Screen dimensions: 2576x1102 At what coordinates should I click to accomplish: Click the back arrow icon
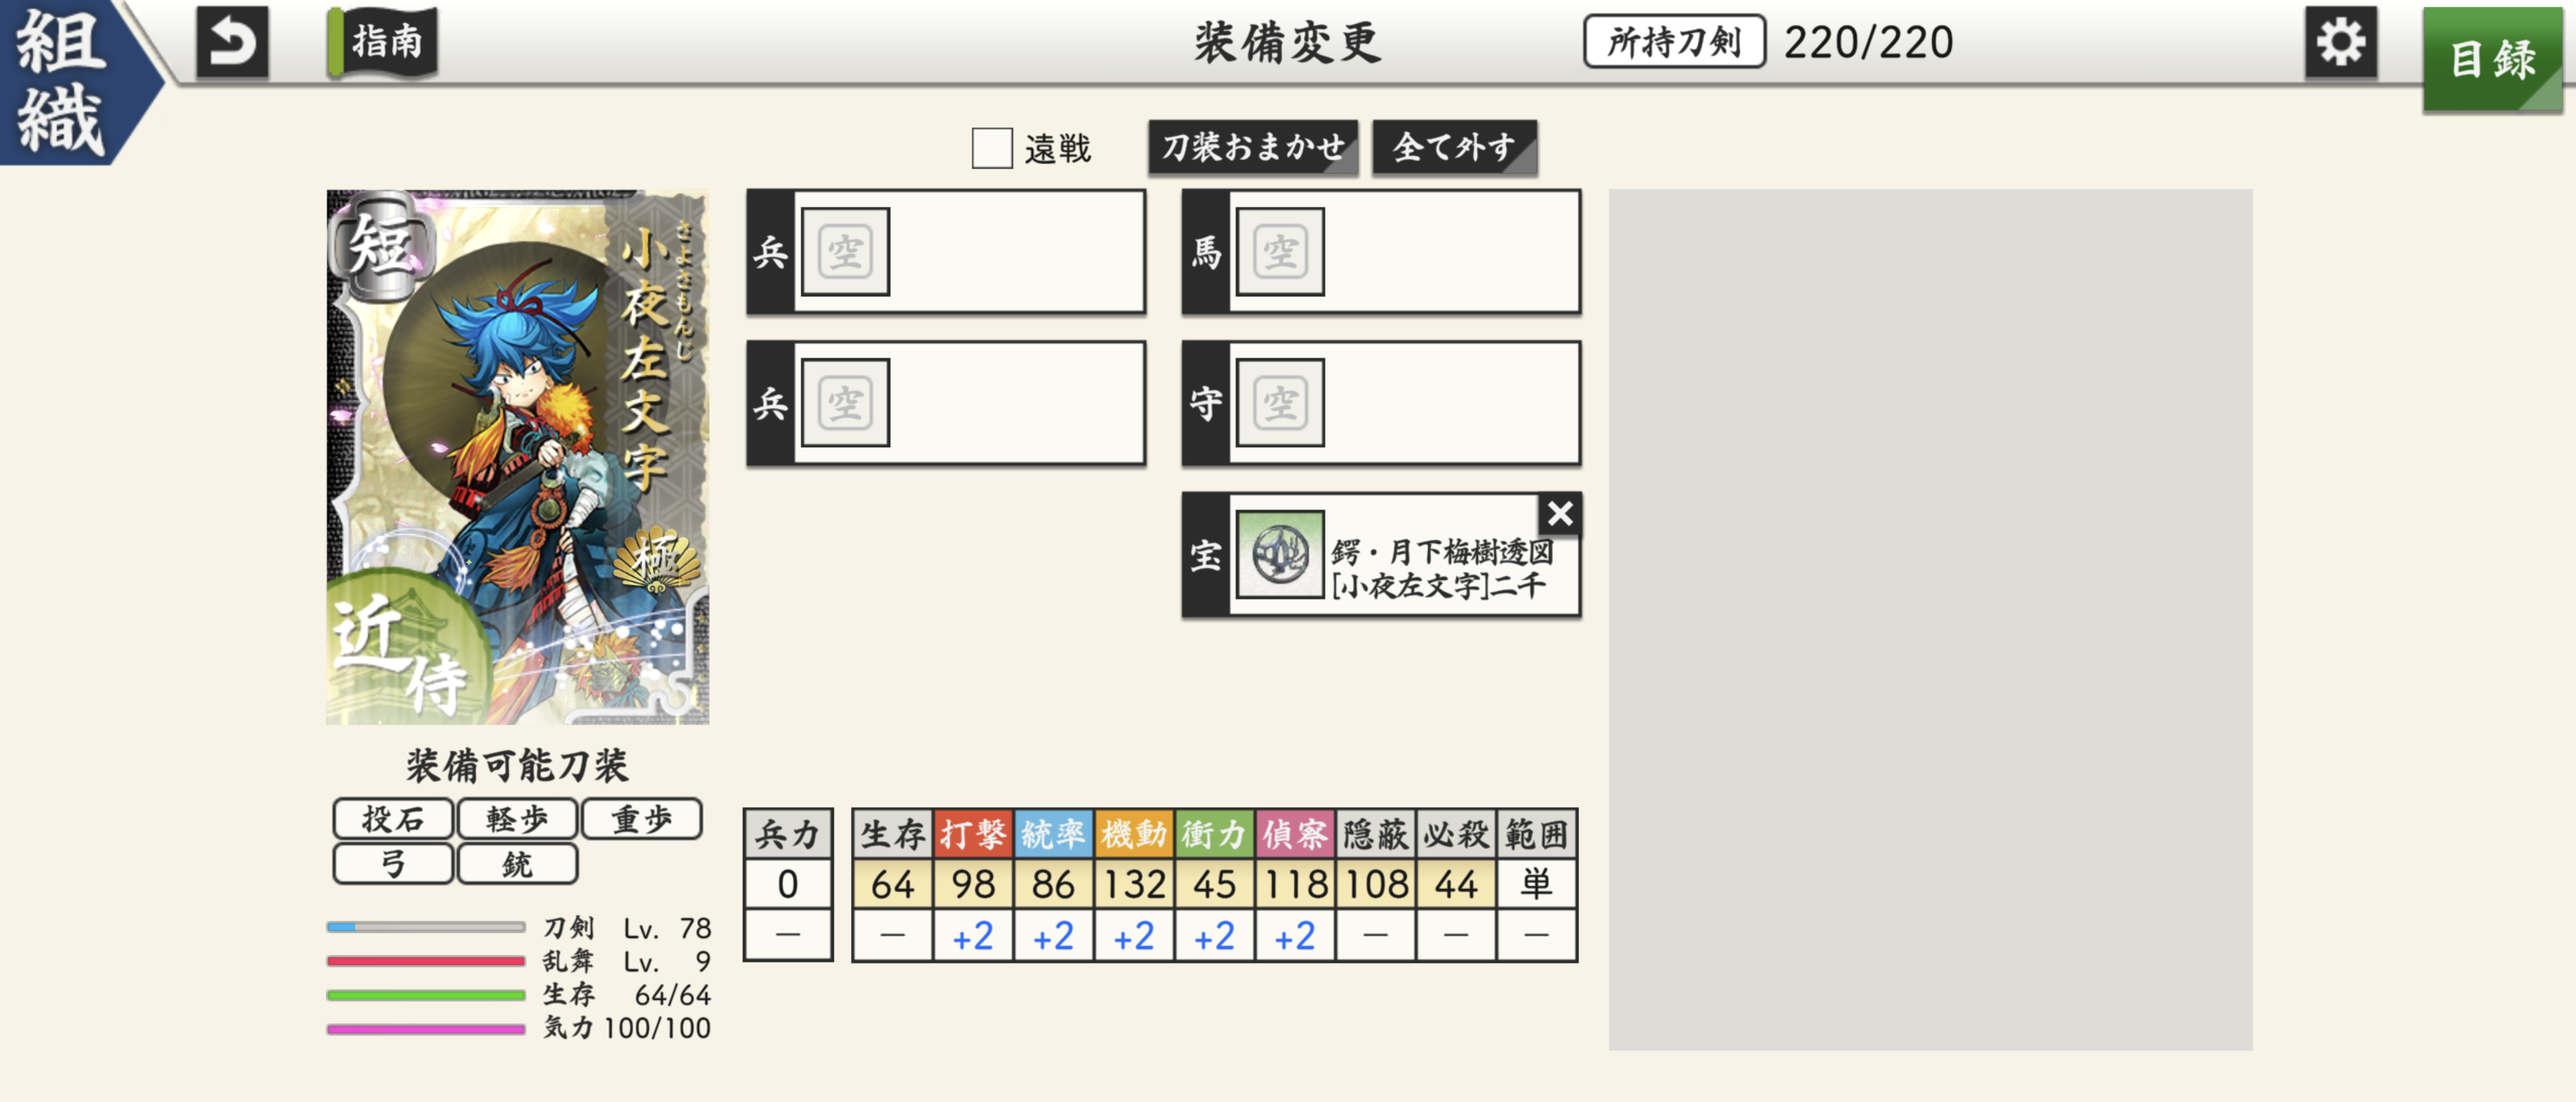click(232, 42)
